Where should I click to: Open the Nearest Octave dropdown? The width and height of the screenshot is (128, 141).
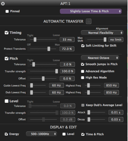pyautogui.click(x=100, y=58)
